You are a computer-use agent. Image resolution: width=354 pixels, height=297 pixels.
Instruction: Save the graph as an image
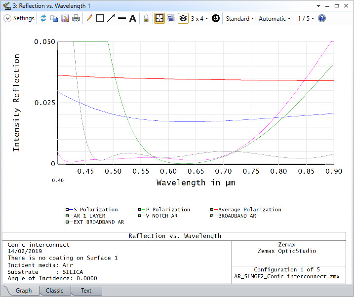[x=65, y=18]
